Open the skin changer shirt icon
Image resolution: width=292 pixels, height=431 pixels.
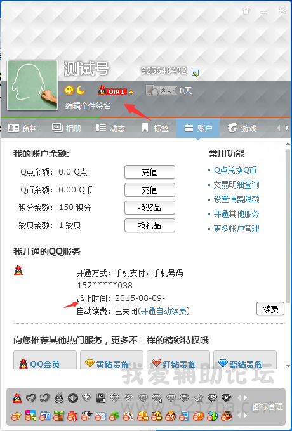click(246, 11)
